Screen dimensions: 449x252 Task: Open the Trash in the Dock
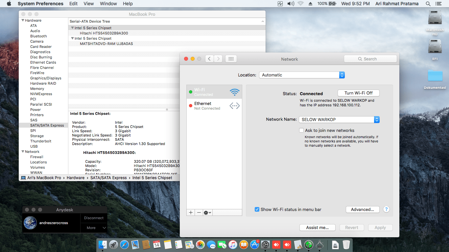point(346,244)
